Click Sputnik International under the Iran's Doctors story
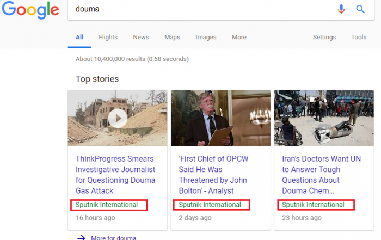The height and width of the screenshot is (240, 381). (x=313, y=205)
